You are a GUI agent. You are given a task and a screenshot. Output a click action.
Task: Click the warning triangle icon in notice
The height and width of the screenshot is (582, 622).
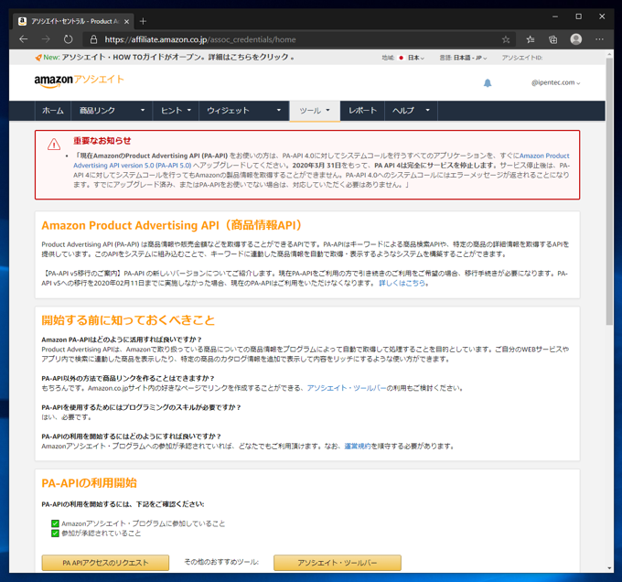tap(54, 144)
